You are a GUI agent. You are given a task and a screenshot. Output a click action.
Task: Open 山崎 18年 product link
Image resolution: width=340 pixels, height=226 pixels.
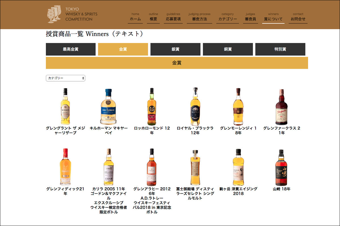[281, 189]
